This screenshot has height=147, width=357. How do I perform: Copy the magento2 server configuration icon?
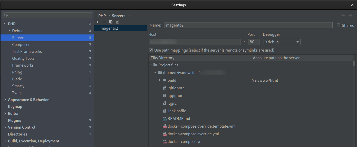click(111, 22)
